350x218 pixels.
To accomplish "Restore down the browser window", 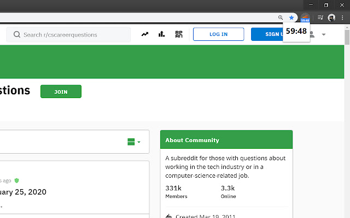I will click(326, 5).
